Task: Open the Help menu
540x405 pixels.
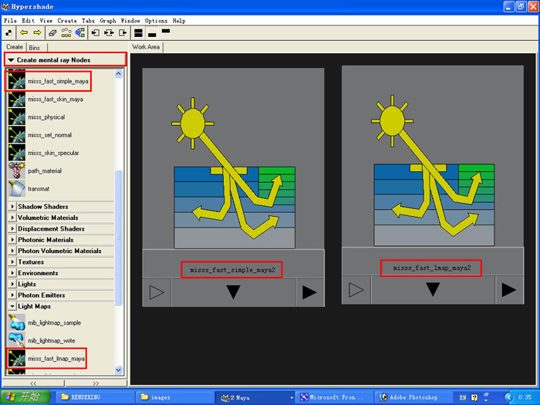Action: 179,21
